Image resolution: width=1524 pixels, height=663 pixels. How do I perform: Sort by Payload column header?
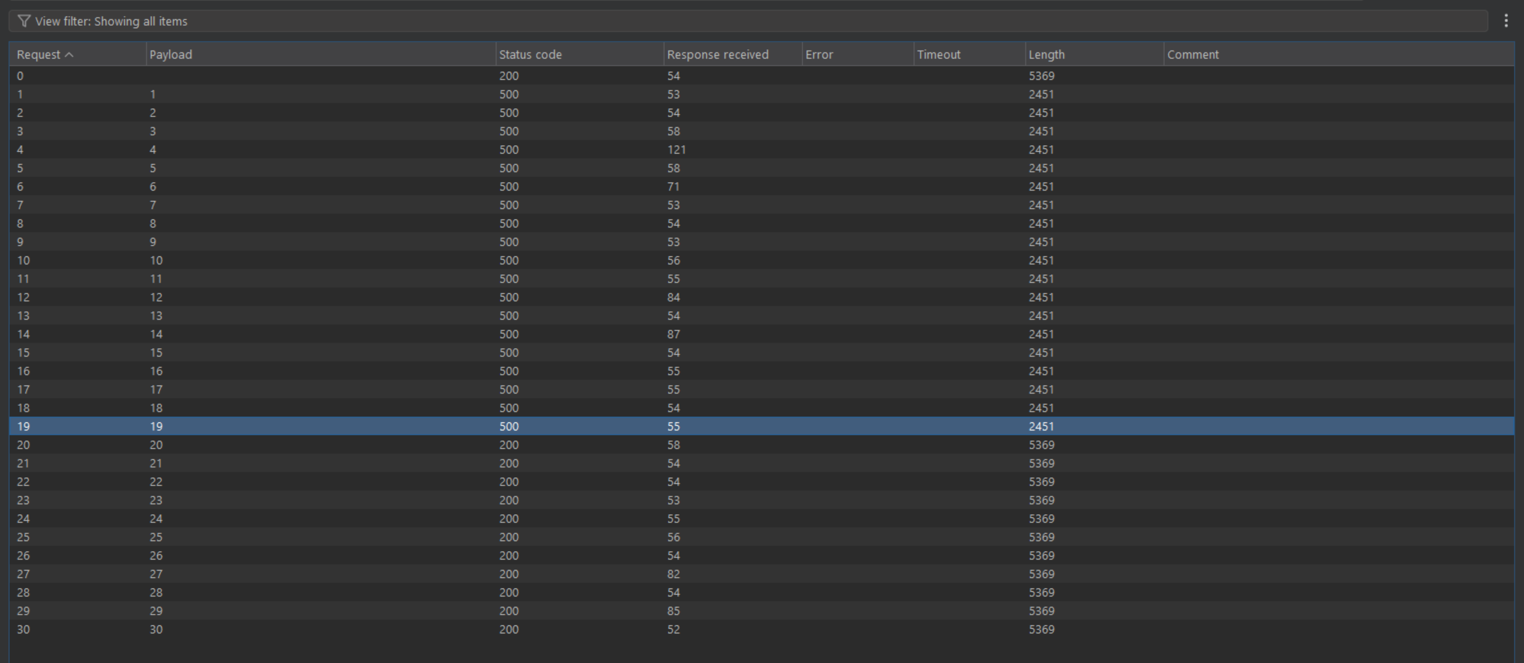[x=171, y=55]
